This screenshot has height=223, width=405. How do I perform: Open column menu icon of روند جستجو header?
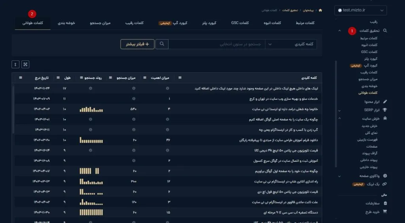81,78
